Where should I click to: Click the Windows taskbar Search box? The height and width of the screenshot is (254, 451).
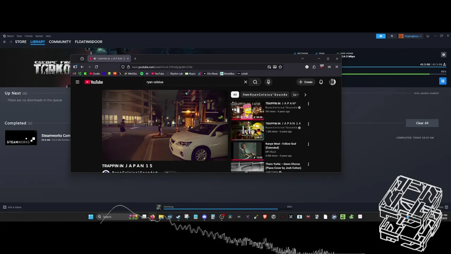[x=118, y=217]
